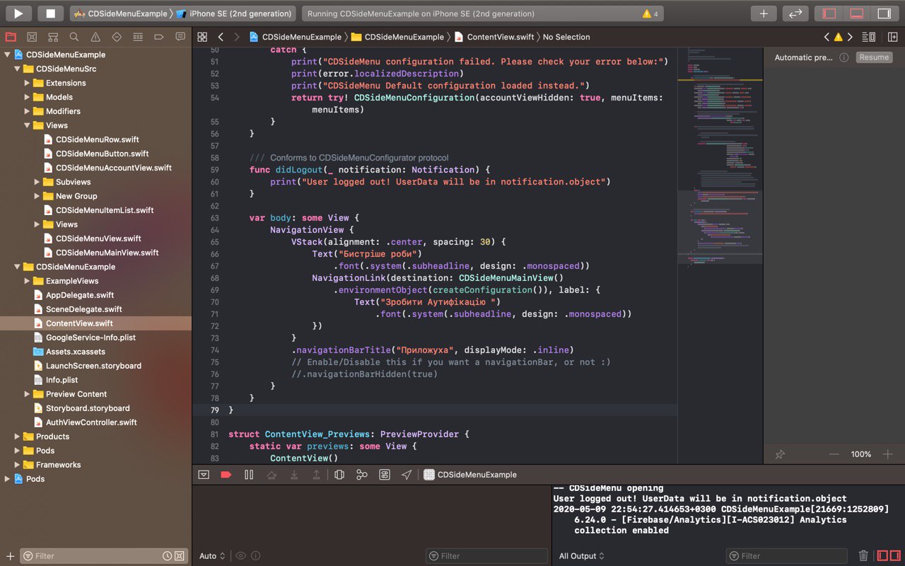Open Debug Memory Graph
This screenshot has height=566, width=905.
[362, 475]
